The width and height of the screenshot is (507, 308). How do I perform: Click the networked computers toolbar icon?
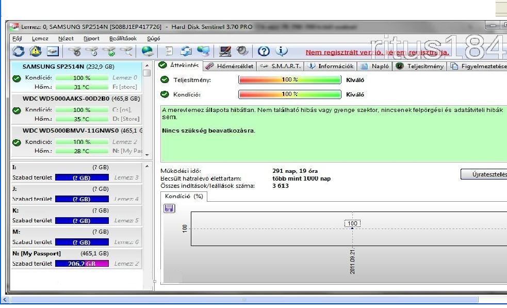pos(203,51)
